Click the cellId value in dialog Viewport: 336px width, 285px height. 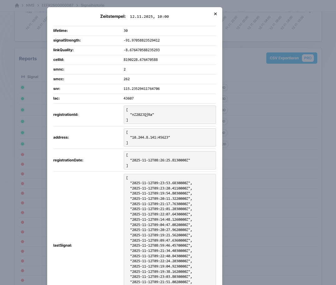point(141,60)
